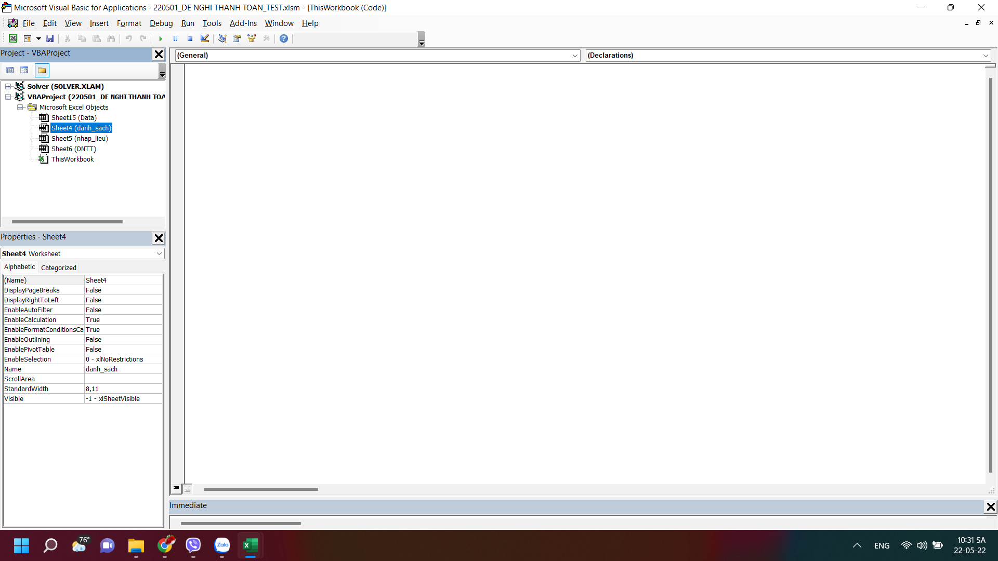The image size is (998, 561).
Task: Open the Tools menu
Action: click(x=212, y=23)
